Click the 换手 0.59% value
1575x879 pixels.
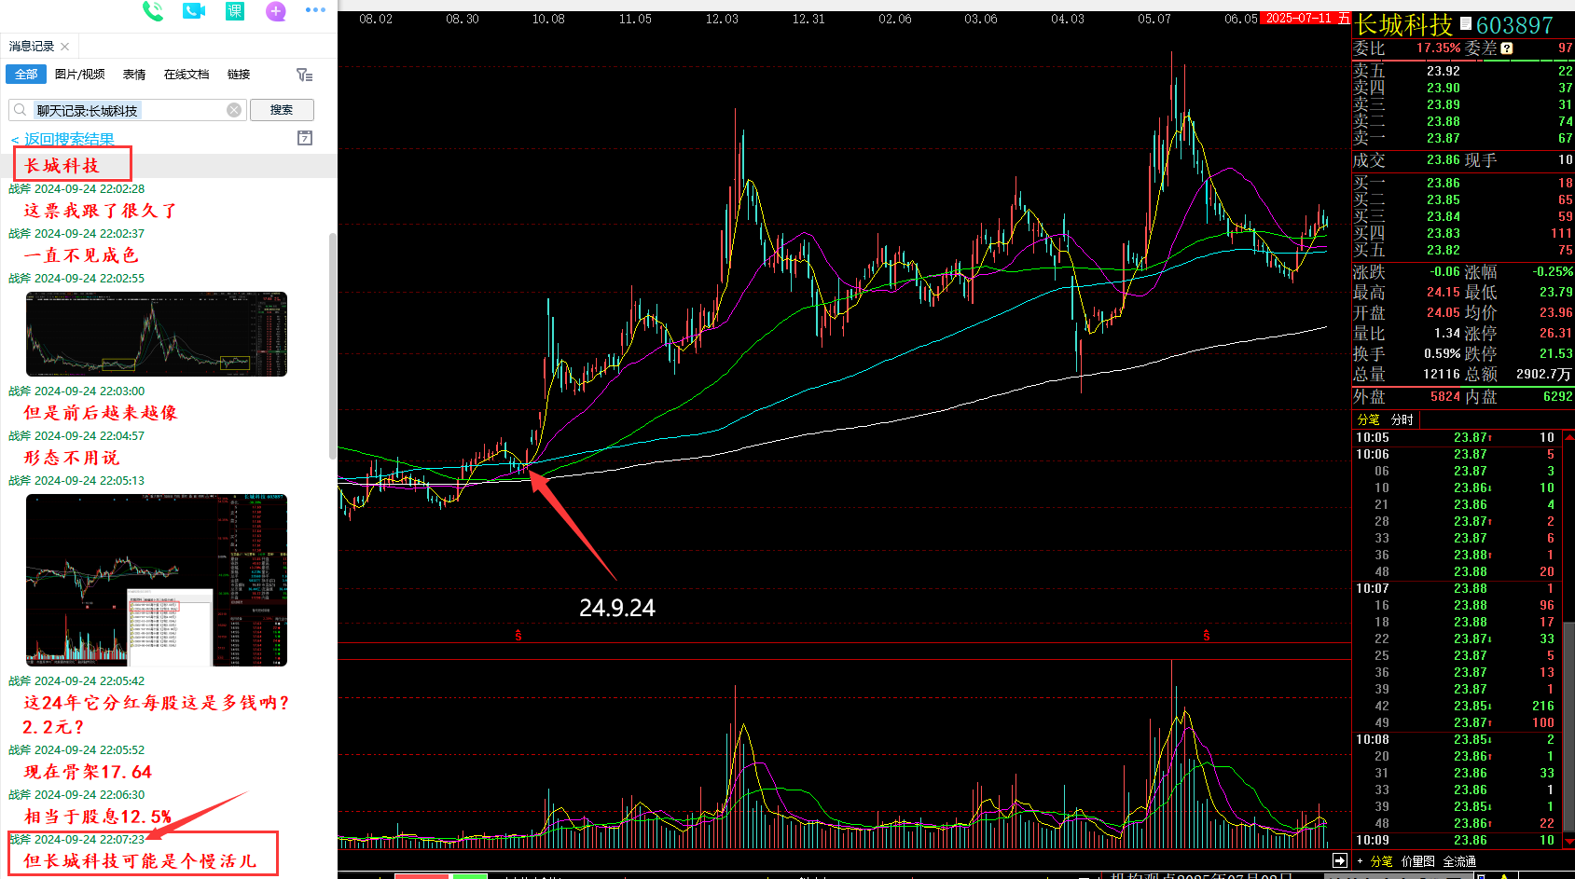pos(1443,353)
